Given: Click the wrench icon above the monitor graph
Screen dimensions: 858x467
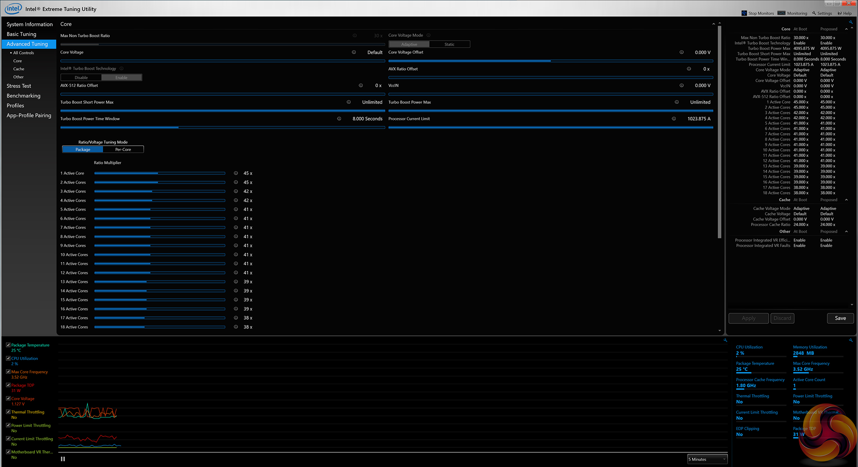Looking at the screenshot, I should [725, 340].
